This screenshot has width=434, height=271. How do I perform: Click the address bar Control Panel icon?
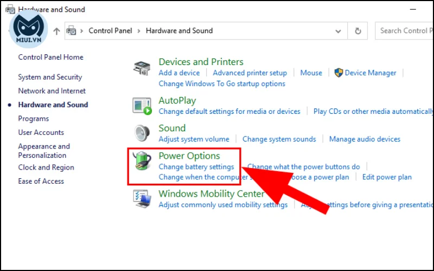point(71,31)
